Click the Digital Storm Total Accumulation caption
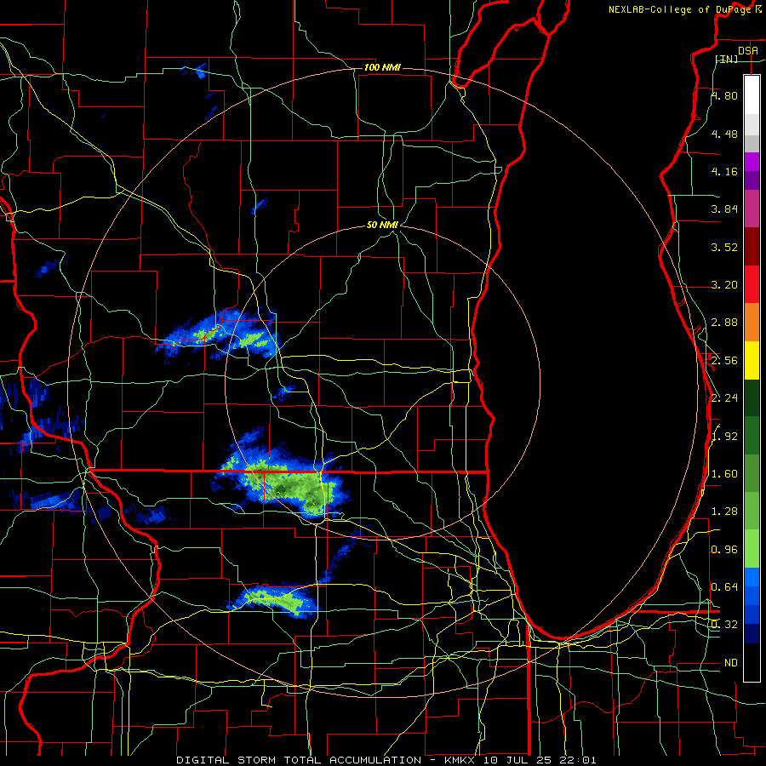This screenshot has height=766, width=766. [x=386, y=760]
